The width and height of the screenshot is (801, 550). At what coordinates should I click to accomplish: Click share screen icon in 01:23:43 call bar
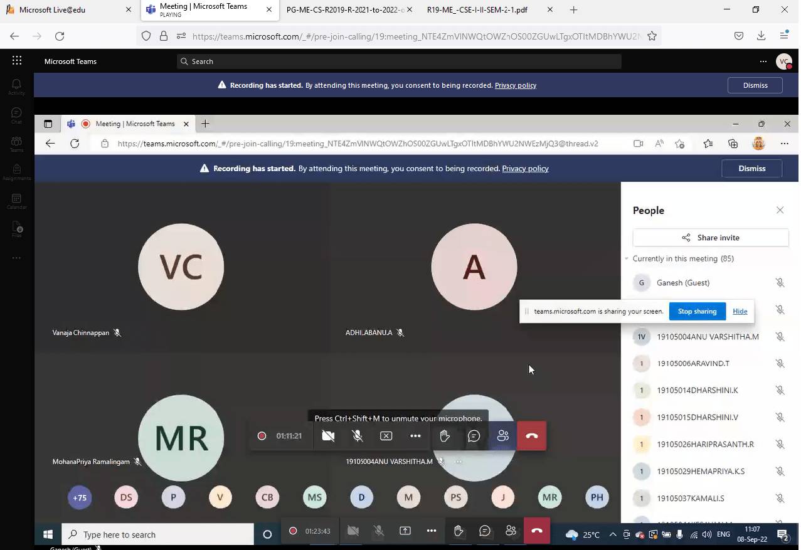point(405,531)
